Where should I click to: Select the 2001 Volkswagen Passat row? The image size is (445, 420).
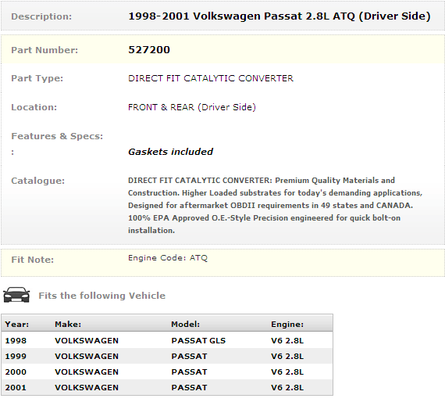tap(167, 387)
